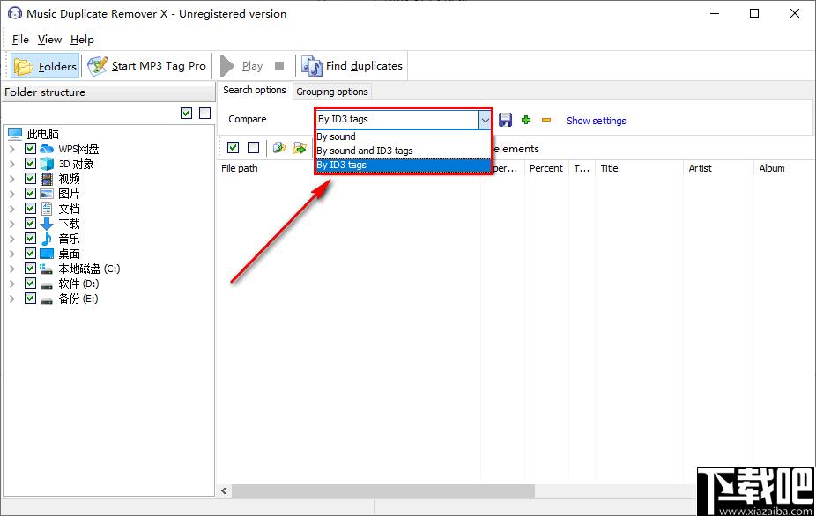
Task: Expand the 文档 tree node
Action: click(12, 209)
